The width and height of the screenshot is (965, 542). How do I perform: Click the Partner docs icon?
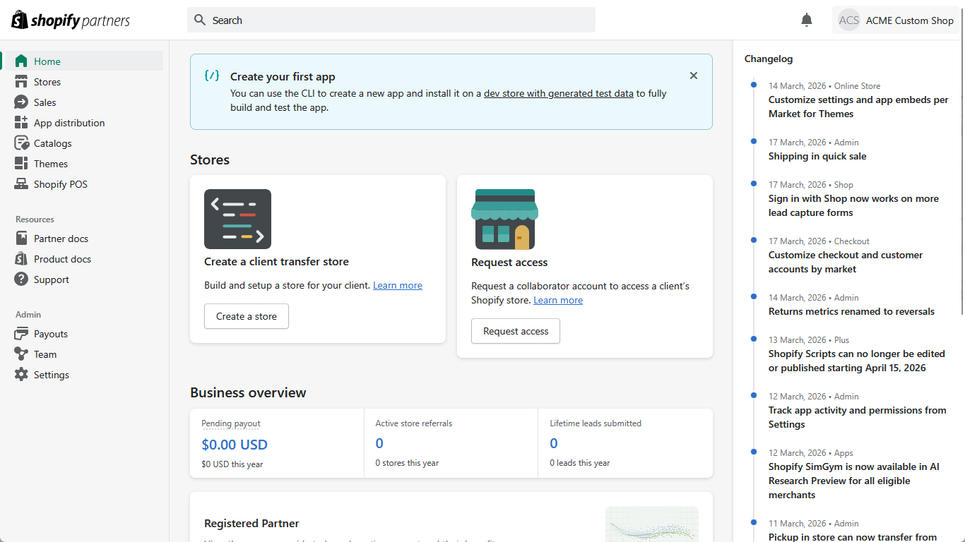[21, 239]
